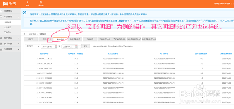Click the 发票管理 sidebar icon
Image resolution: width=234 pixels, height=109 pixels.
pyautogui.click(x=1, y=49)
